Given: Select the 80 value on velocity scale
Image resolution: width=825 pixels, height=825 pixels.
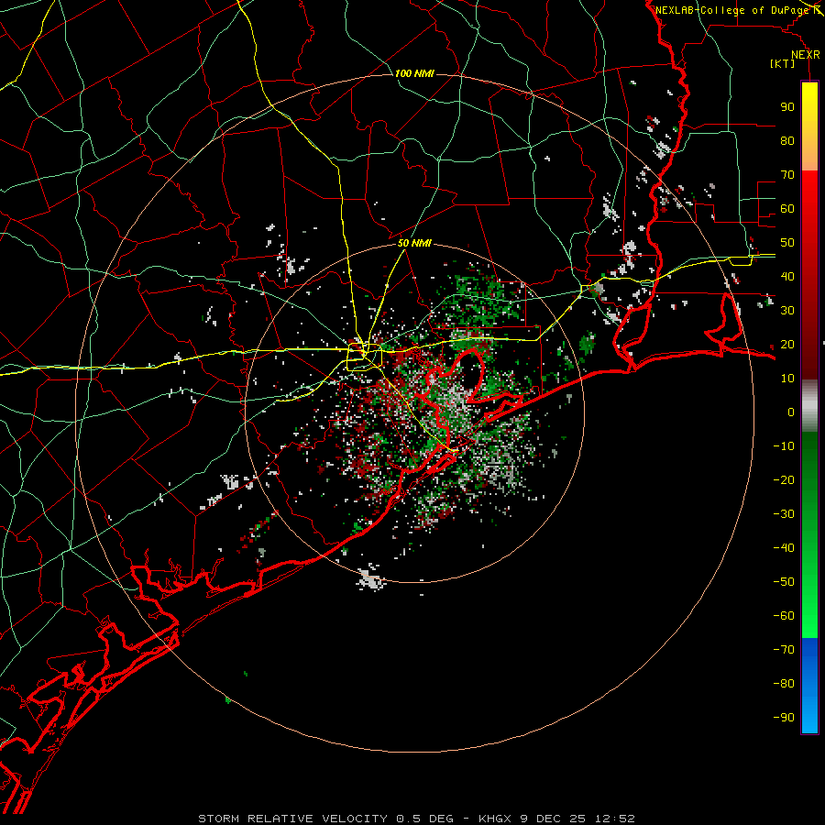Looking at the screenshot, I should 787,140.
